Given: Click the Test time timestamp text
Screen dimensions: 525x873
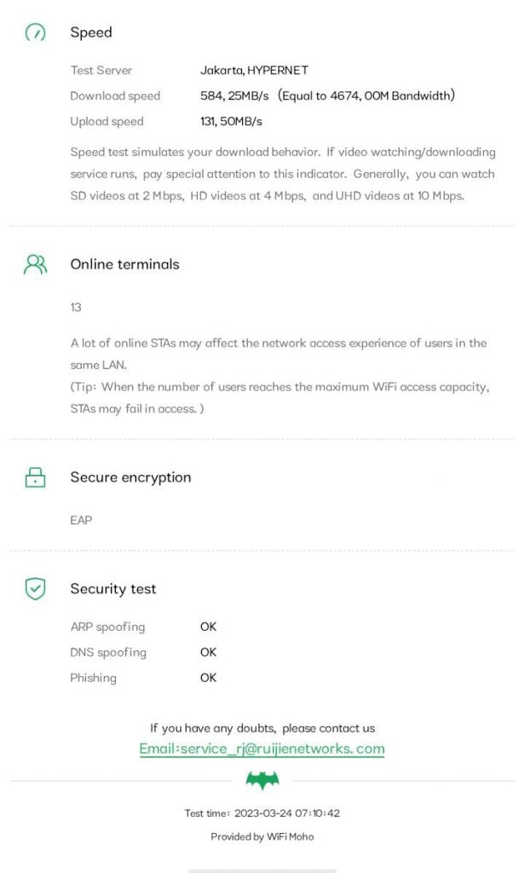Looking at the screenshot, I should tap(262, 813).
